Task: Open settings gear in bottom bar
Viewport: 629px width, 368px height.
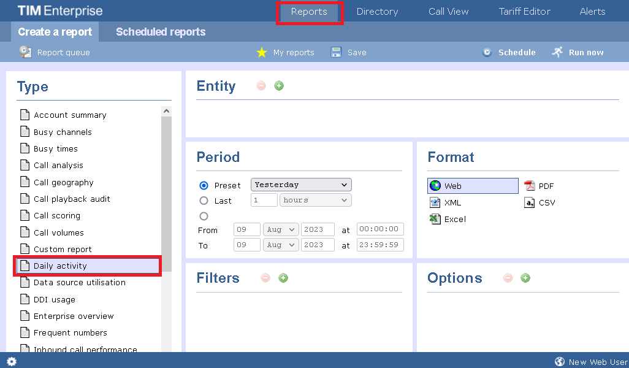Action: pos(12,361)
